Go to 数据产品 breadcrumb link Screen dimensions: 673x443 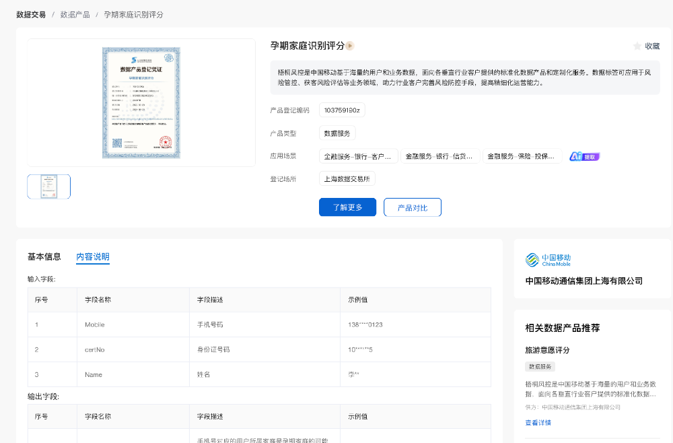(75, 14)
